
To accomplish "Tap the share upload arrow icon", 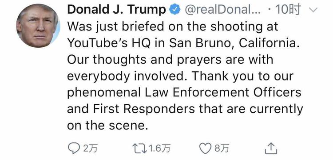I will [x=271, y=149].
